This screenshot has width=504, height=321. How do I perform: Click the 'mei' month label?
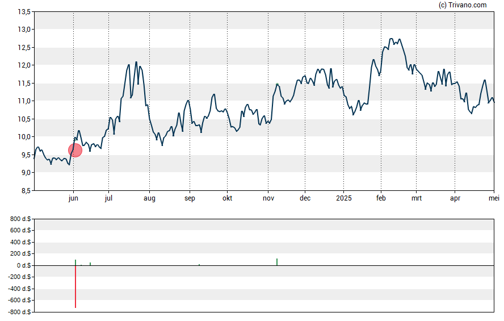(x=494, y=198)
